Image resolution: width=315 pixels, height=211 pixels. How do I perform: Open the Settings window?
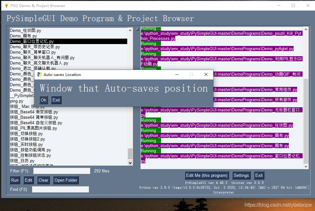click(x=241, y=175)
